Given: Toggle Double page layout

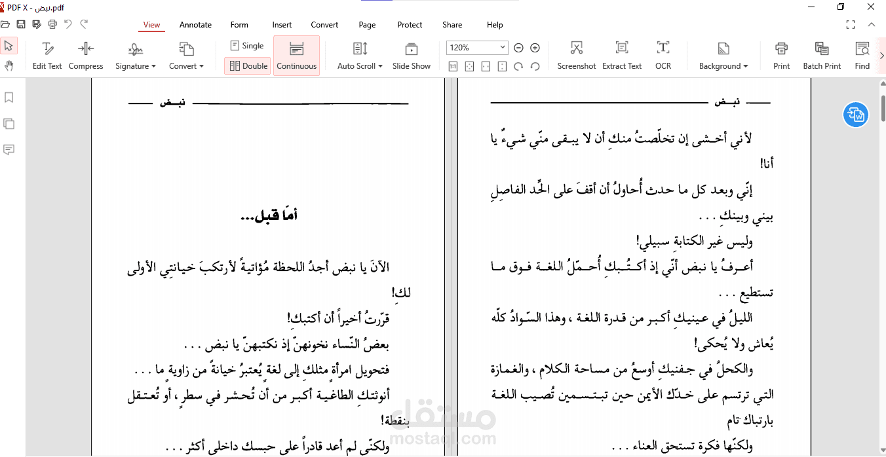Looking at the screenshot, I should 247,65.
